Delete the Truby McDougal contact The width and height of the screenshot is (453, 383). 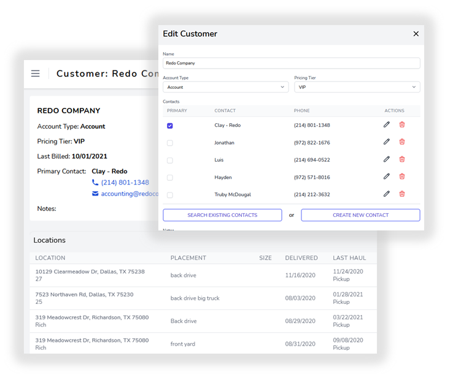click(x=402, y=194)
